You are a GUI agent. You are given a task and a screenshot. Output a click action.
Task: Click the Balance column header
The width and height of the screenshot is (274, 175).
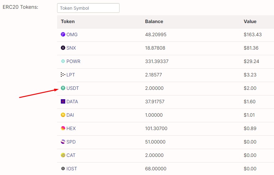pos(154,22)
